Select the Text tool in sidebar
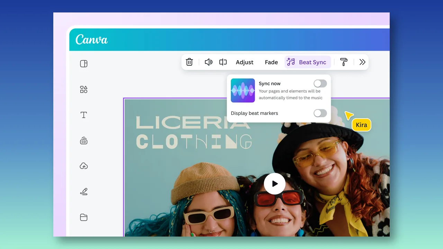This screenshot has height=249, width=443. point(84,115)
